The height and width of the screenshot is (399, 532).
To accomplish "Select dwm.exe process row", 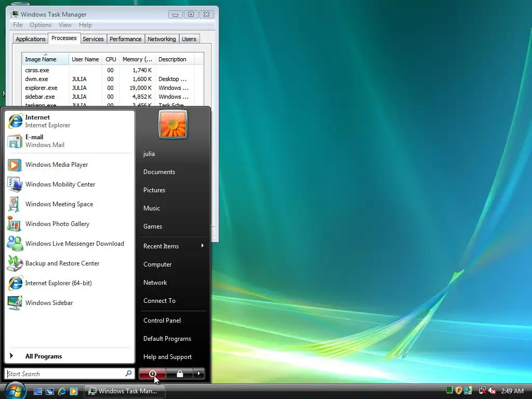I will click(x=113, y=79).
